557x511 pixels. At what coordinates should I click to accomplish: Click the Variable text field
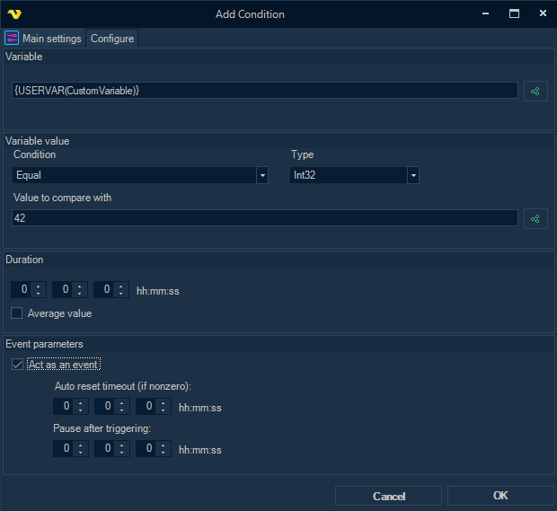click(265, 91)
